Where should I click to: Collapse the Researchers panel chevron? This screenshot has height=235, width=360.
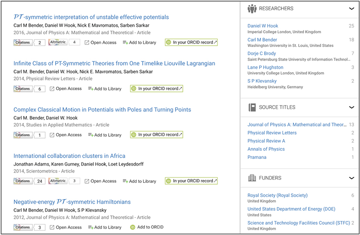pyautogui.click(x=351, y=9)
